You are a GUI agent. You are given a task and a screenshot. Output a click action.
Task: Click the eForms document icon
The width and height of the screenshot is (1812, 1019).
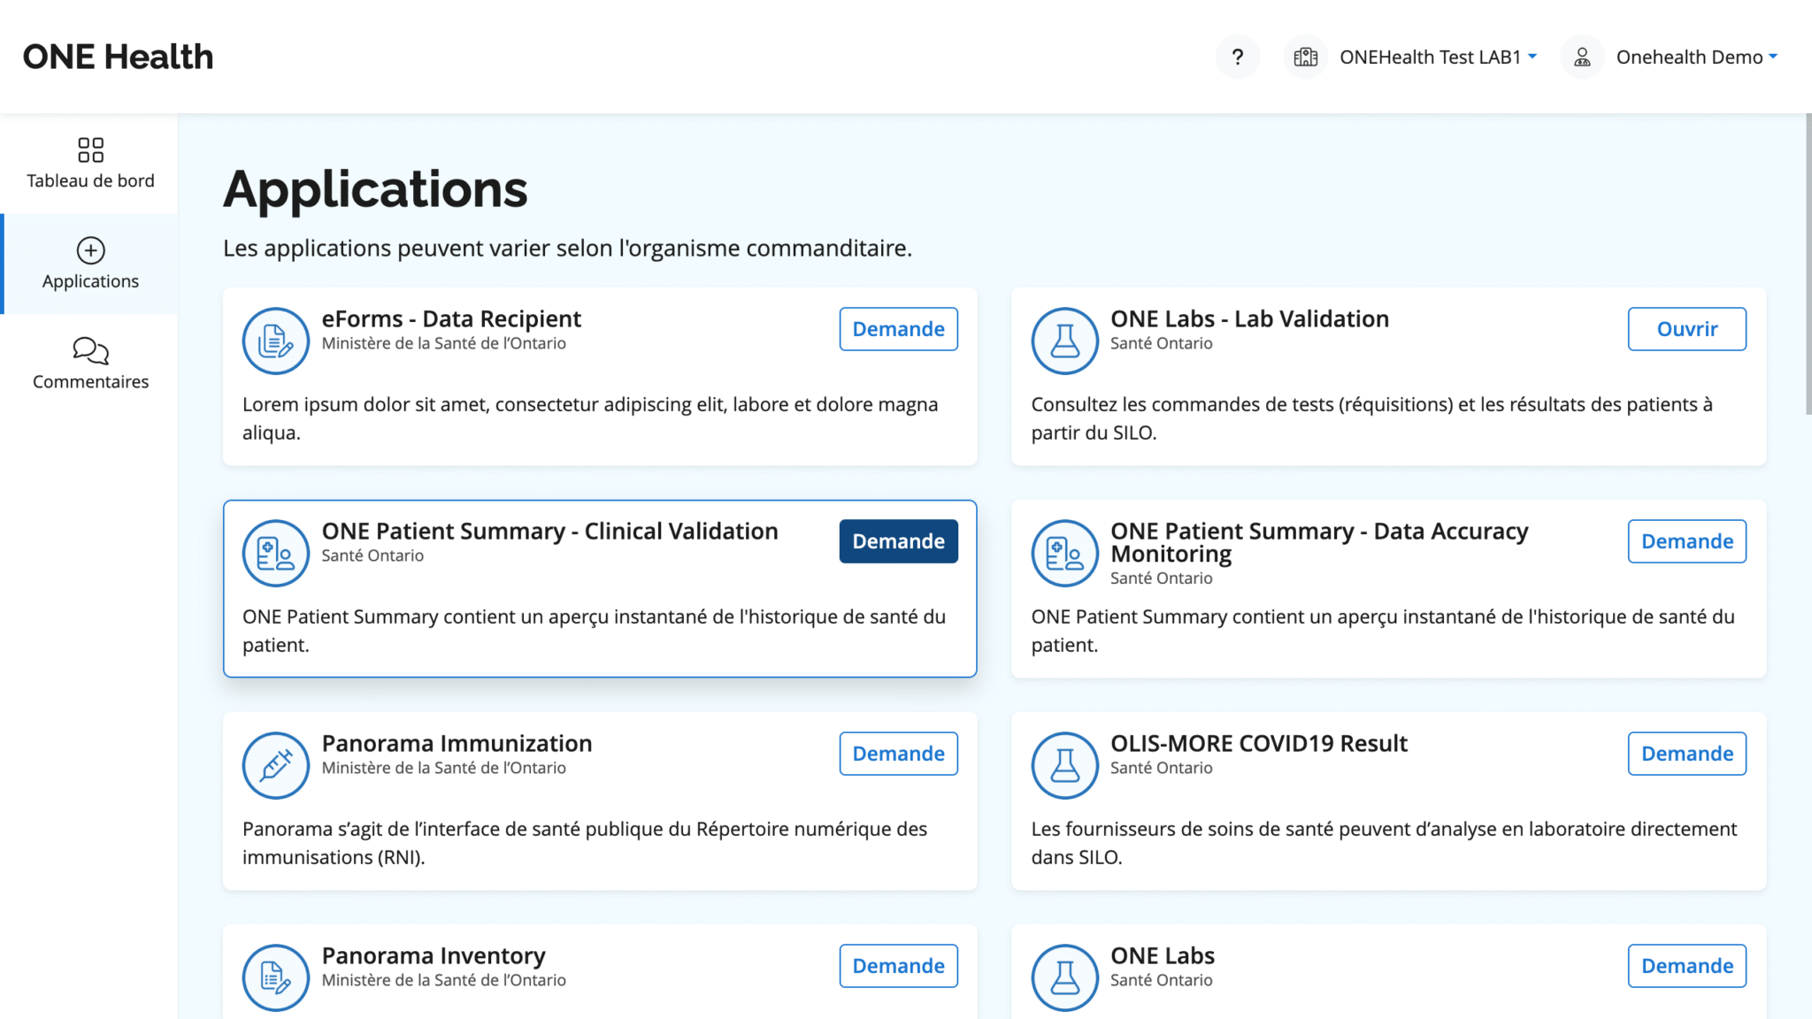(x=275, y=341)
